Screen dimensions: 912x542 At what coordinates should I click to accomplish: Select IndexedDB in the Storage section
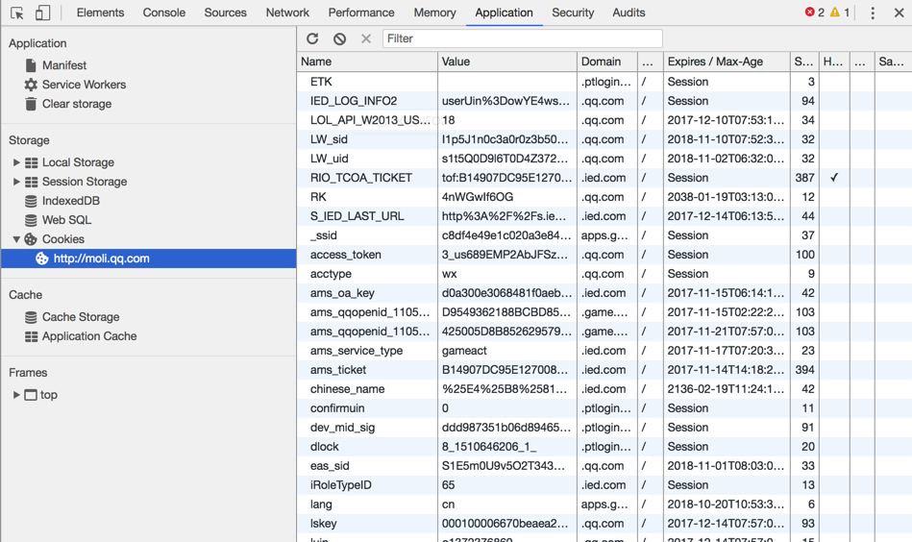click(71, 201)
